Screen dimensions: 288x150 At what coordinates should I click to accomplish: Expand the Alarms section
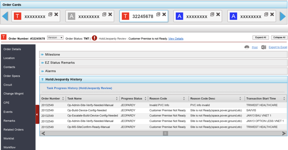43,71
